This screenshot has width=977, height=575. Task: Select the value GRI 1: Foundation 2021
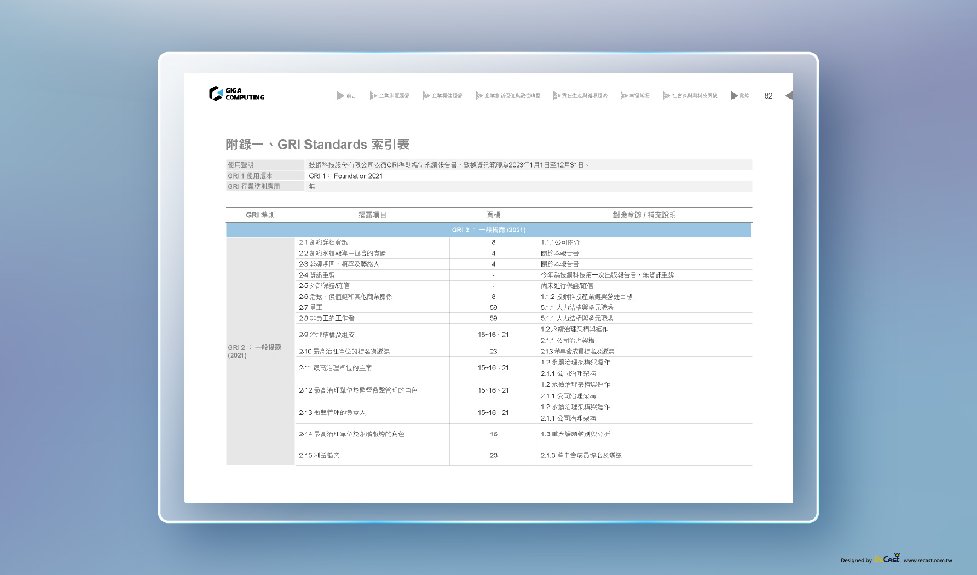(x=345, y=176)
